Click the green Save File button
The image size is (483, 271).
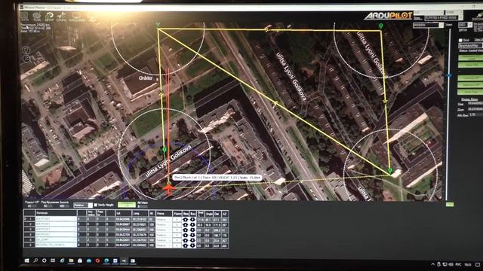click(471, 65)
